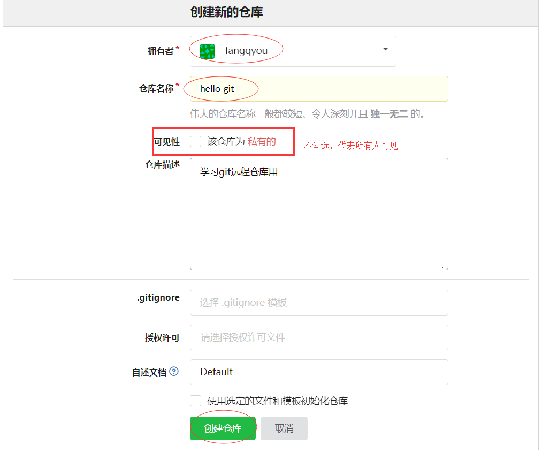This screenshot has height=453, width=542.
Task: Select the 仓库名称 hello-git field
Action: click(319, 88)
